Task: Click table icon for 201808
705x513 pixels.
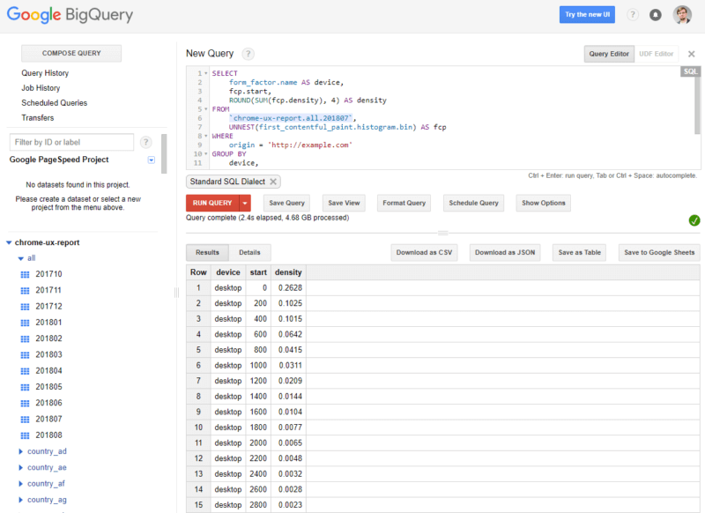Action: pos(26,435)
